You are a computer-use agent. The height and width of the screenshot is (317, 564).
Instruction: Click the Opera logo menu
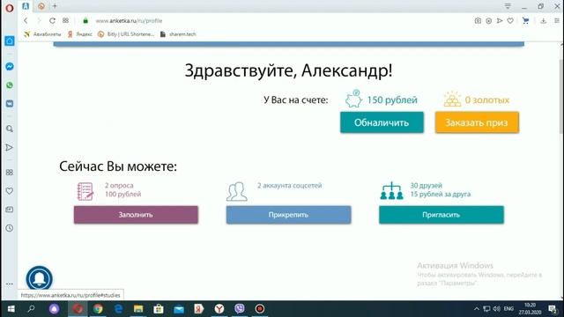[10, 8]
